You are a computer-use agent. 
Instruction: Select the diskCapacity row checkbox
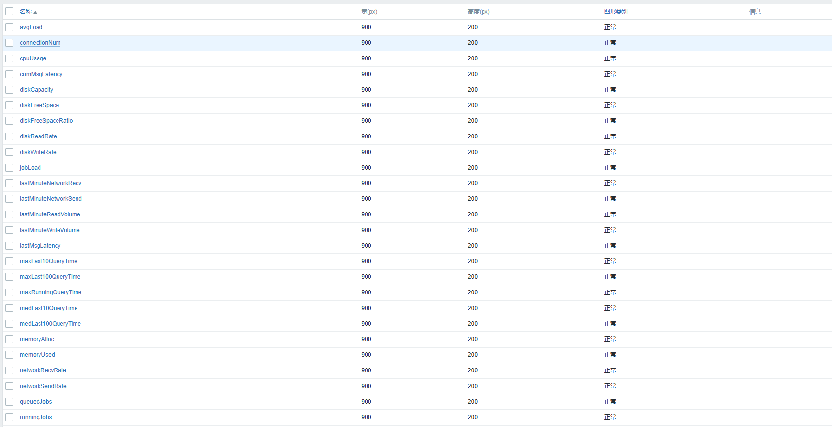tap(9, 90)
